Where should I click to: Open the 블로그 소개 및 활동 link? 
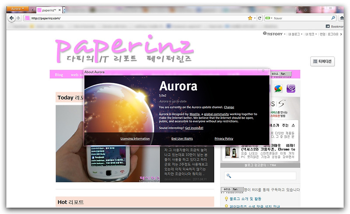245,199
